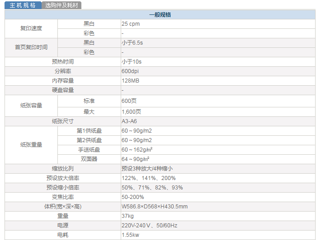Select the 37kg value
The height and width of the screenshot is (240, 321).
coord(127,216)
